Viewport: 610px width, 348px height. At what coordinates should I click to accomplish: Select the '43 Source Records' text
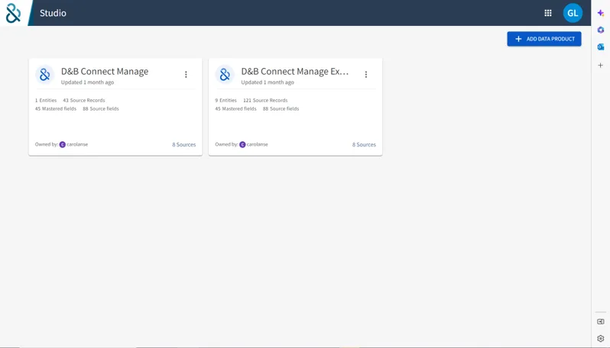coord(84,100)
